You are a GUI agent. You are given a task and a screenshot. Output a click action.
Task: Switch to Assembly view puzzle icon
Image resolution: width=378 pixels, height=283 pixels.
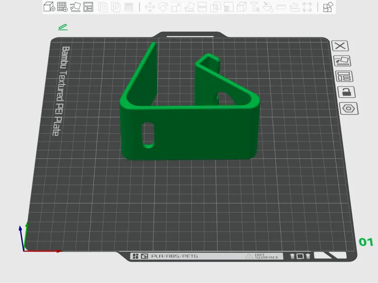point(328,7)
